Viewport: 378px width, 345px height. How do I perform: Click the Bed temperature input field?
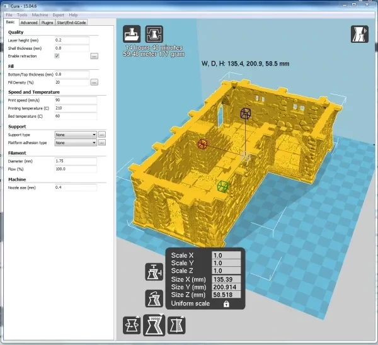[x=76, y=116]
